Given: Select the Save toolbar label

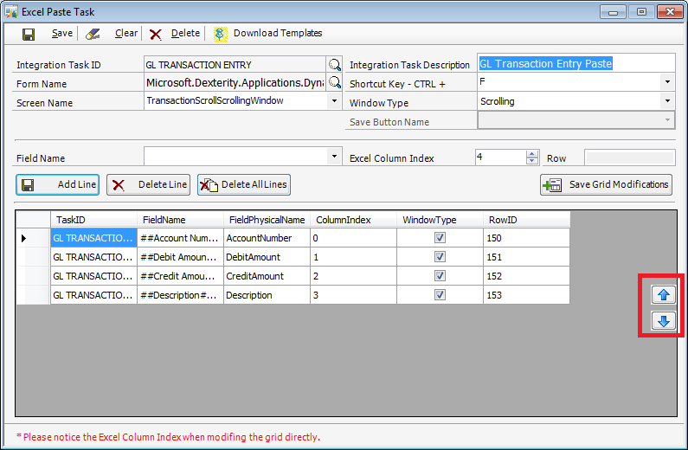Looking at the screenshot, I should tap(62, 34).
